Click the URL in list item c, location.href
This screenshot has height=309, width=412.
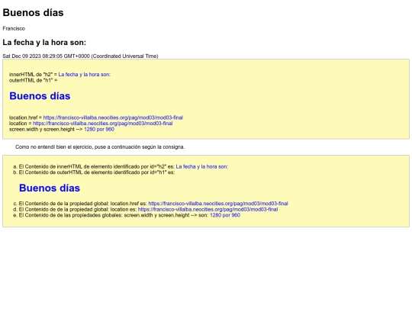click(218, 204)
